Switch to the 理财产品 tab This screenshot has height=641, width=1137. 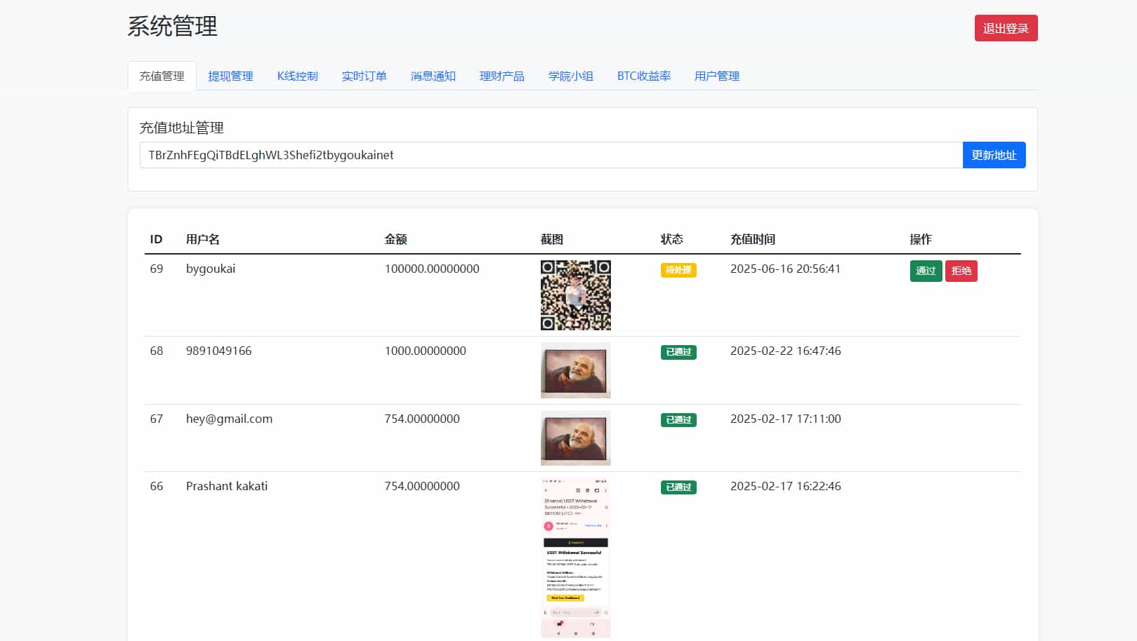point(501,76)
